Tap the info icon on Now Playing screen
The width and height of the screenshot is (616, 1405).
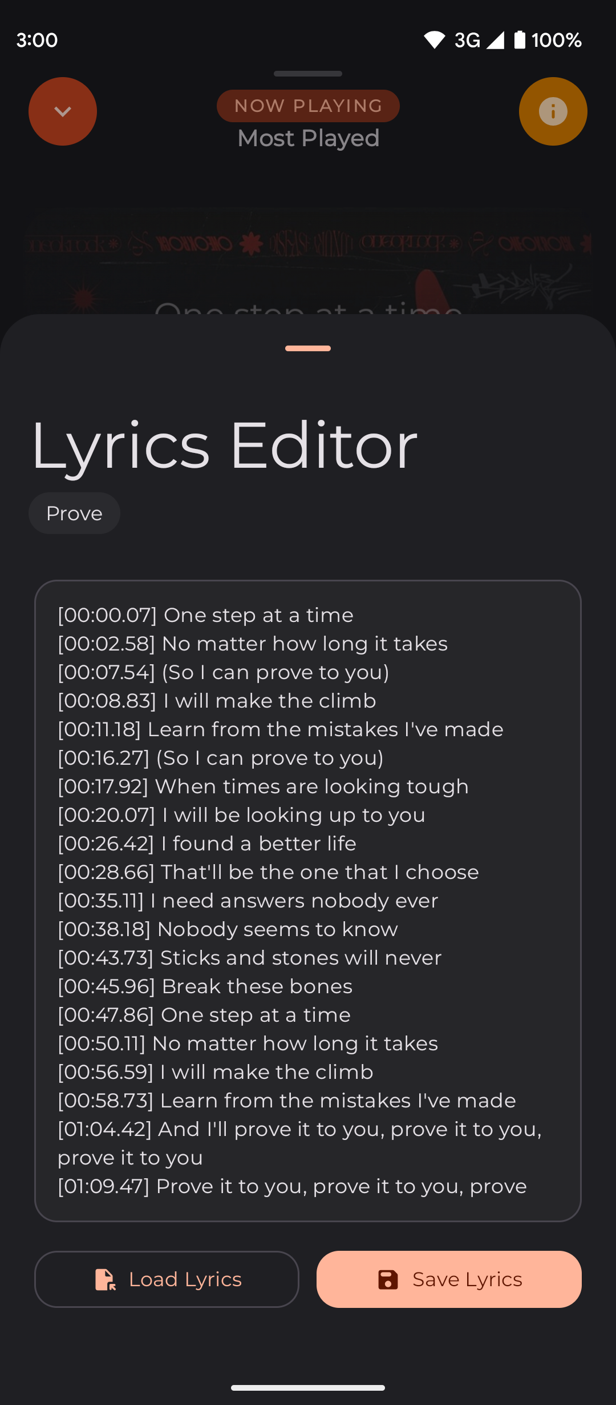pyautogui.click(x=552, y=111)
